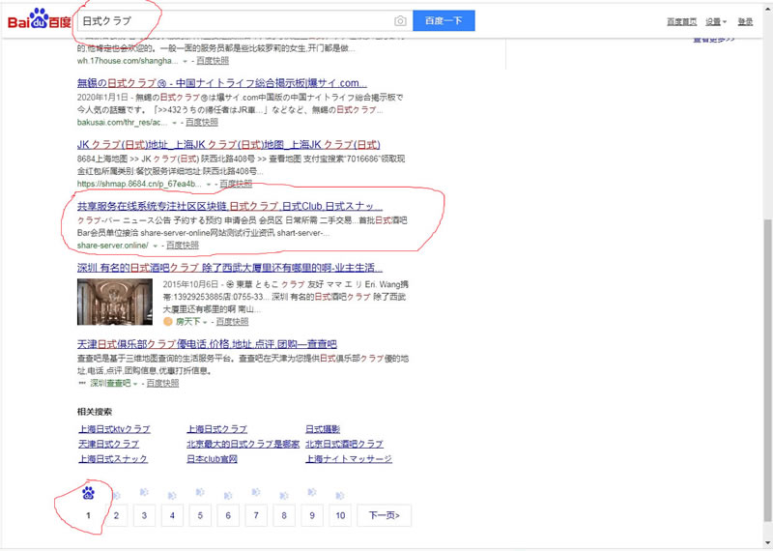Expand the 设置 dropdown menu
Image resolution: width=773 pixels, height=551 pixels.
pos(716,21)
